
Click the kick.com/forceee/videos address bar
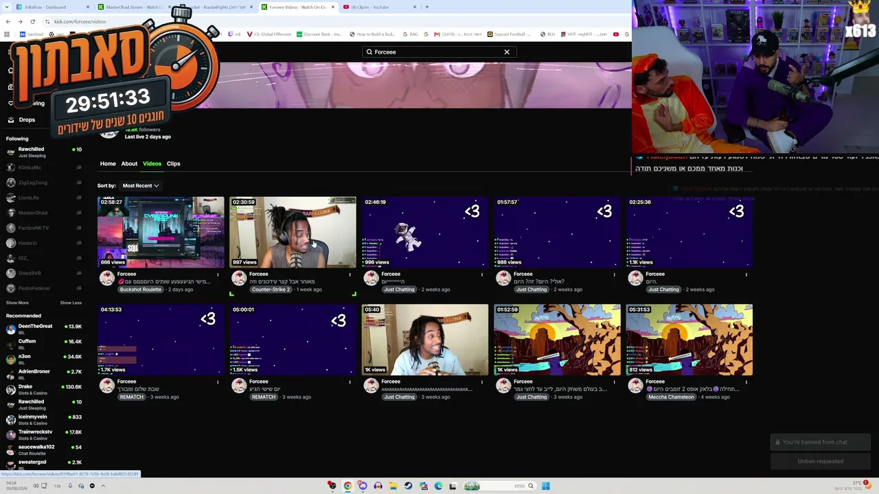tap(80, 21)
